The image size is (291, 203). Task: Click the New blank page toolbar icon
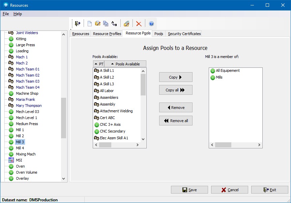tap(89, 24)
